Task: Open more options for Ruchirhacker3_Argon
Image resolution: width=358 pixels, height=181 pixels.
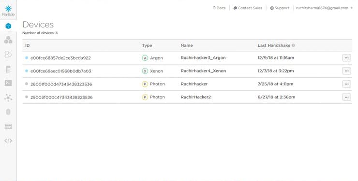Action: click(346, 58)
